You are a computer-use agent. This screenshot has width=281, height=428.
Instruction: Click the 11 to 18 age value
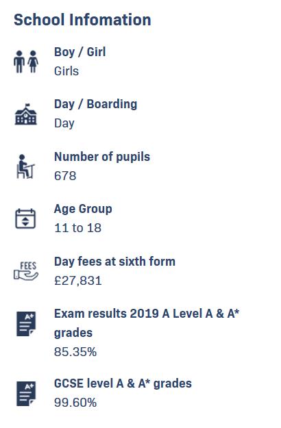[78, 228]
